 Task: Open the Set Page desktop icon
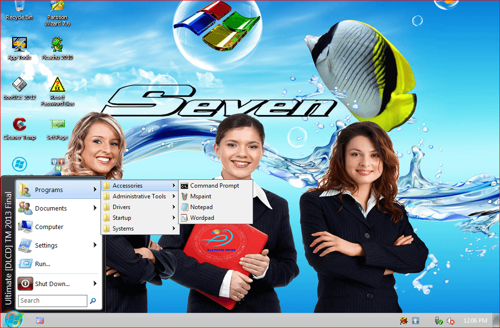coord(58,129)
